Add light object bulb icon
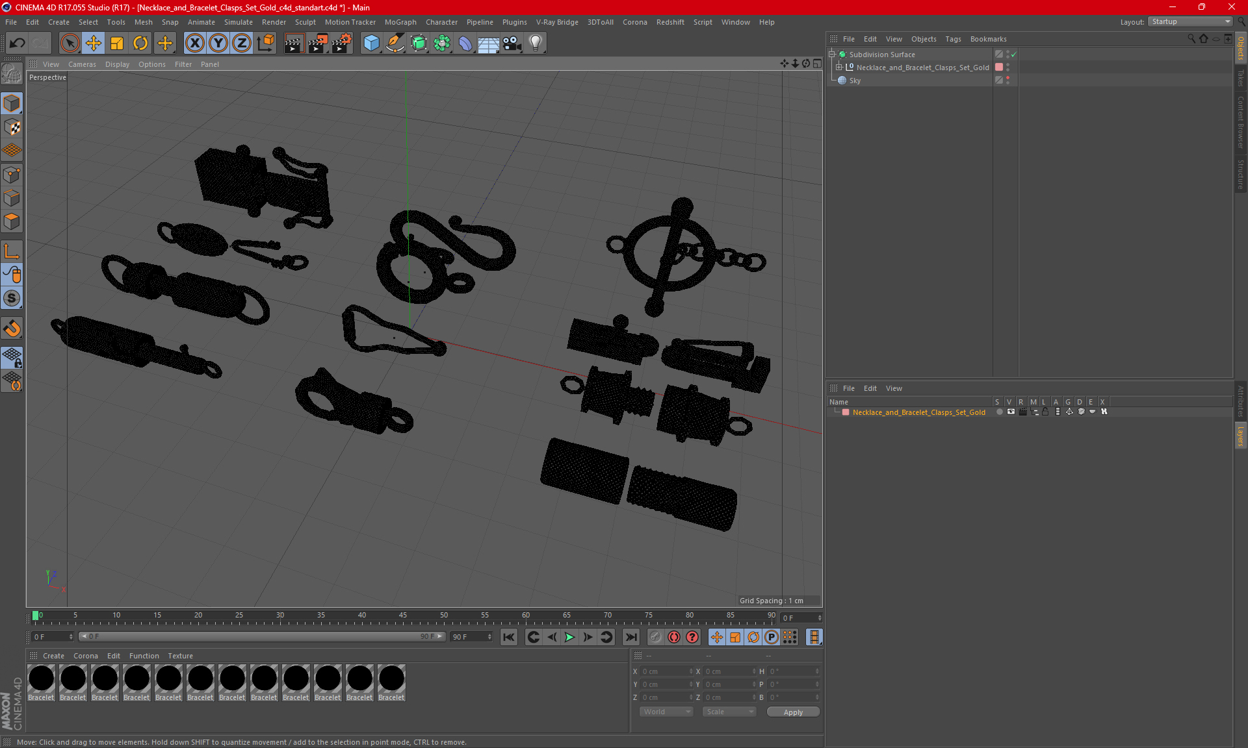Image resolution: width=1248 pixels, height=748 pixels. click(536, 44)
